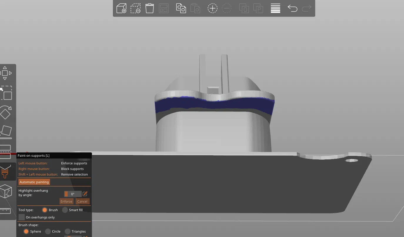This screenshot has height=237, width=404.
Task: Click the Paste icon in top toolbar
Action: coord(195,8)
